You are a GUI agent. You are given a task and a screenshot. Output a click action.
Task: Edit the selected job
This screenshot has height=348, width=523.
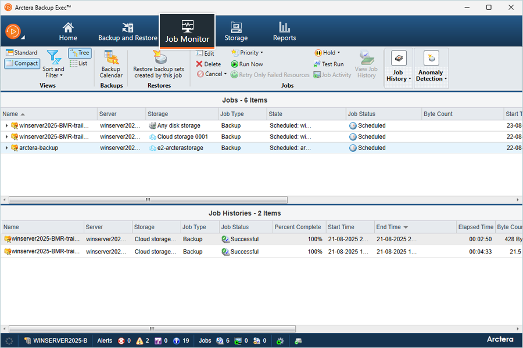pos(205,53)
